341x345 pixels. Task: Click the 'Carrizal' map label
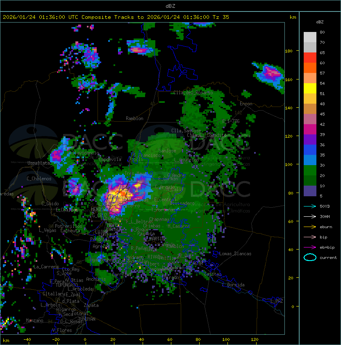[x=121, y=275]
